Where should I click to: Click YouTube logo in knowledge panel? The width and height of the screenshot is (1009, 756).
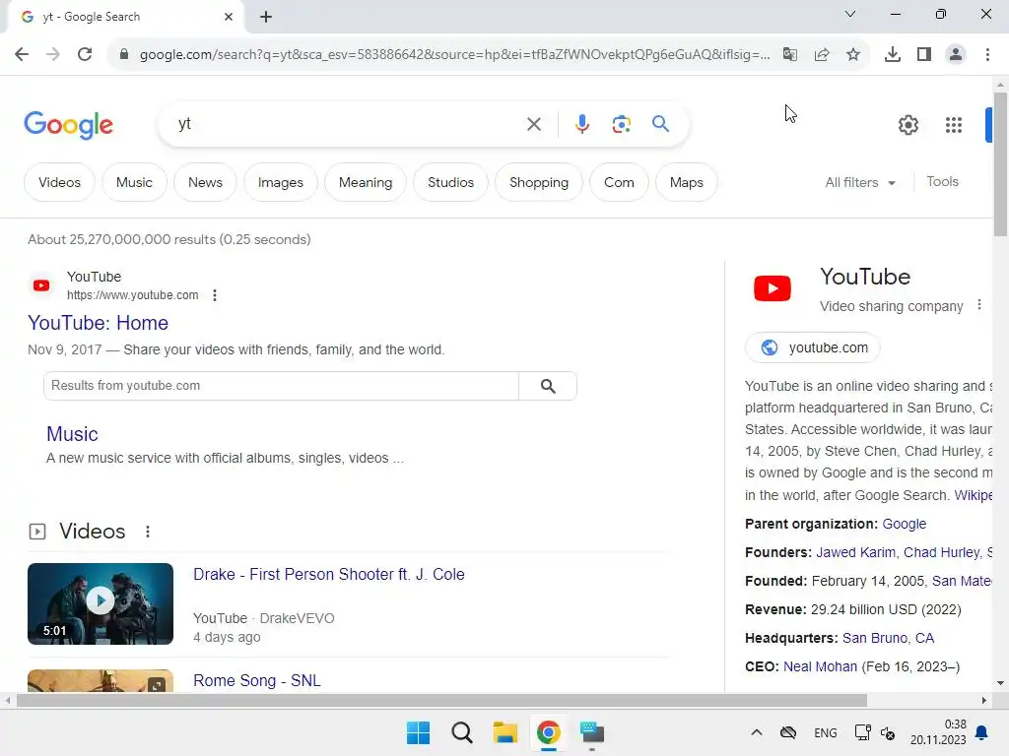773,288
